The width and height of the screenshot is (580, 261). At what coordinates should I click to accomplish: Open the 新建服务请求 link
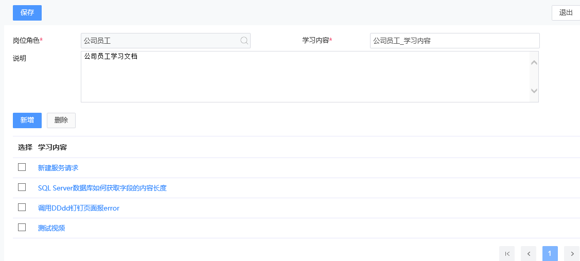(58, 168)
